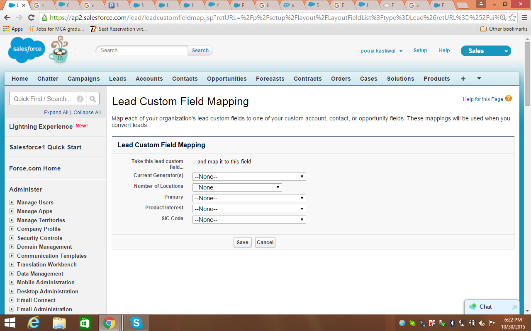Open the Number of Locations mapping dropdown
This screenshot has height=331, width=531.
click(237, 187)
